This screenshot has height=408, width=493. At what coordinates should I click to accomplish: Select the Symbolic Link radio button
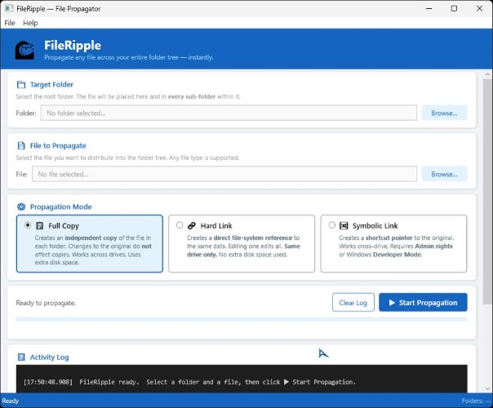coord(332,225)
